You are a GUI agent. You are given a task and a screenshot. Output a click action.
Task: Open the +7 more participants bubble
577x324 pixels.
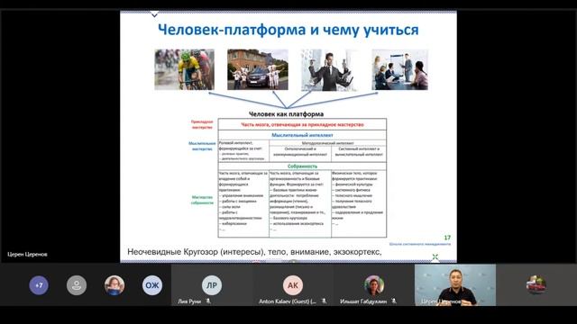39,285
